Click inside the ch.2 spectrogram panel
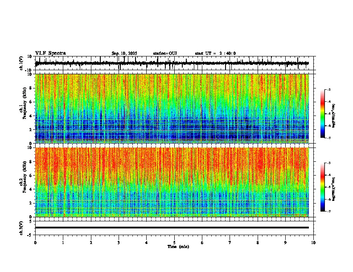 click(172, 182)
